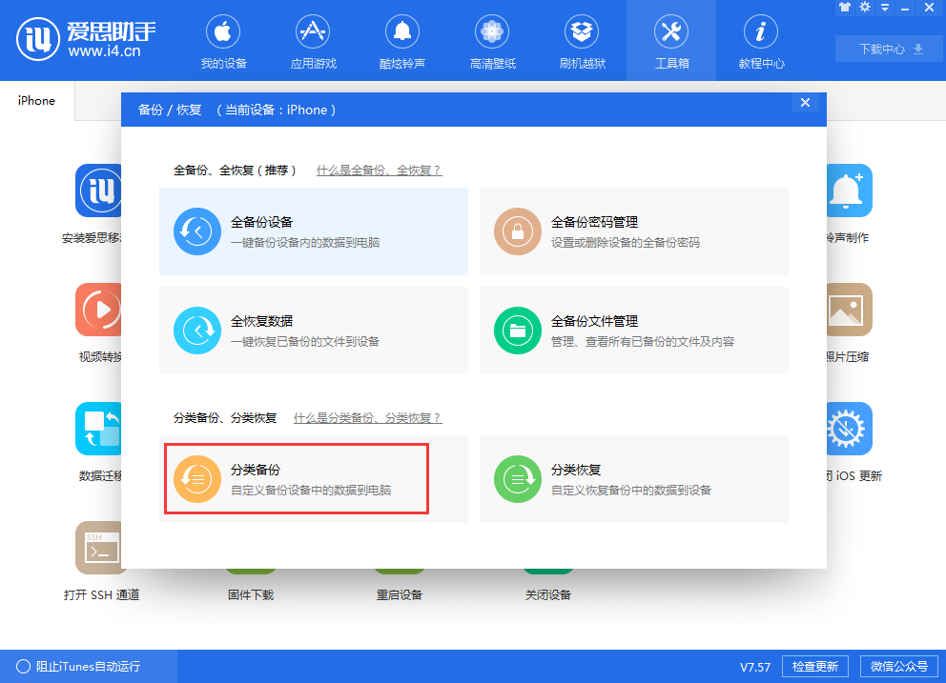The image size is (946, 683).
Task: Click 铃声制作 bell icon
Action: point(850,191)
